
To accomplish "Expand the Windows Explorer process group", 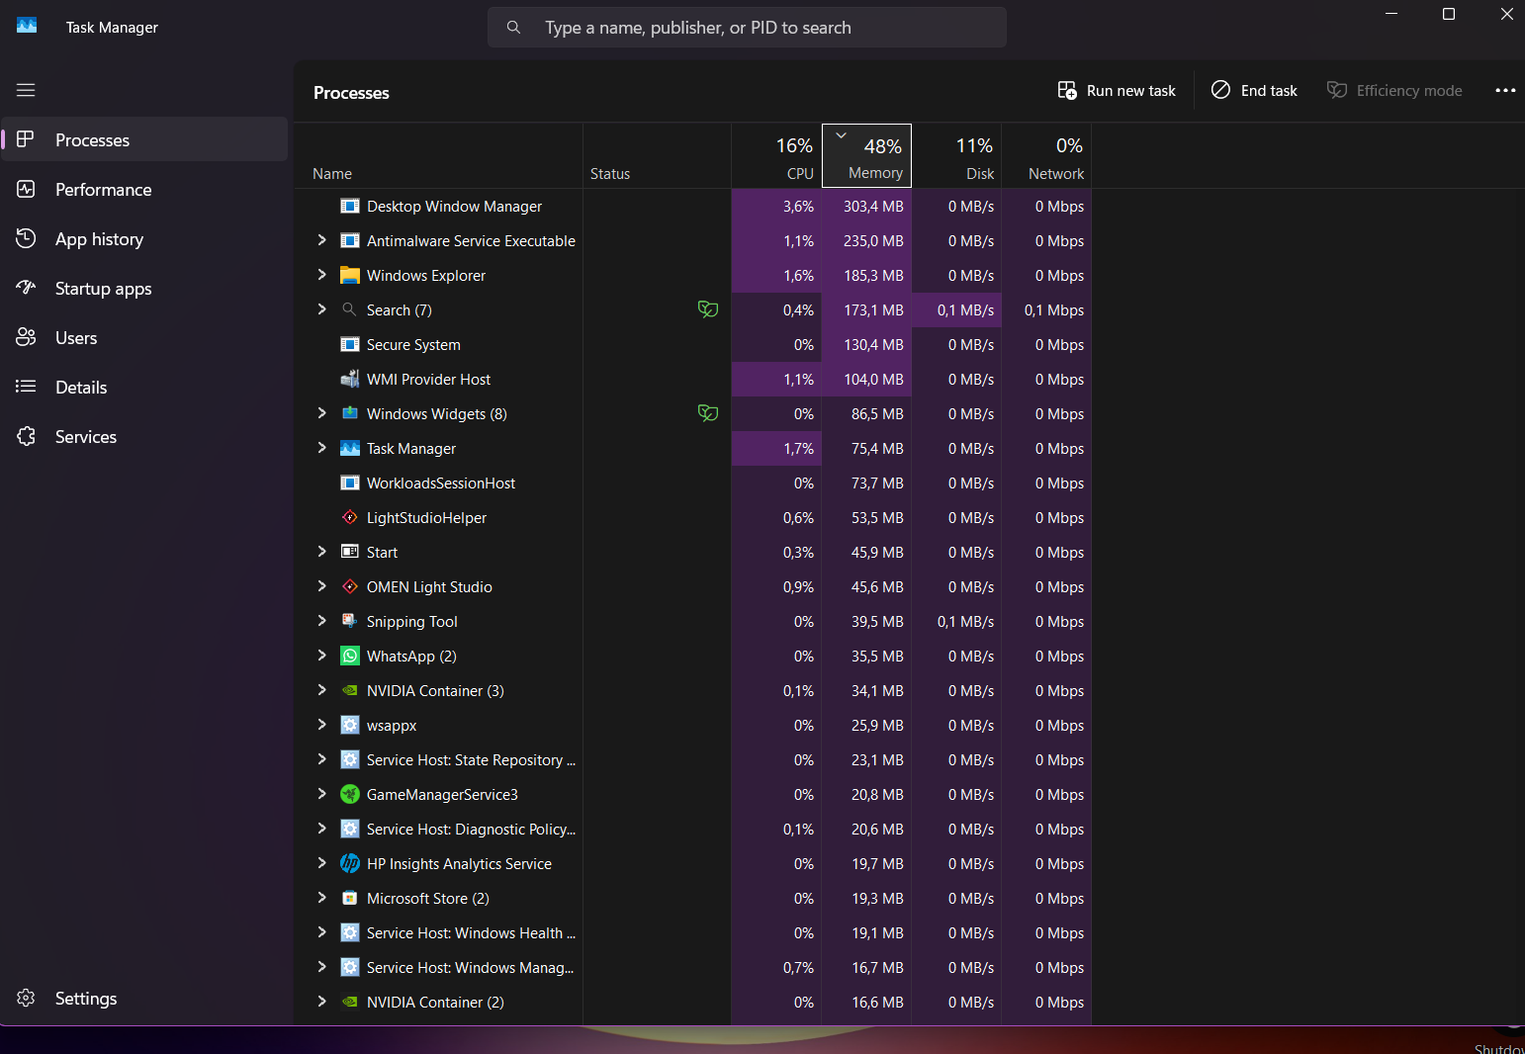I will 321,275.
